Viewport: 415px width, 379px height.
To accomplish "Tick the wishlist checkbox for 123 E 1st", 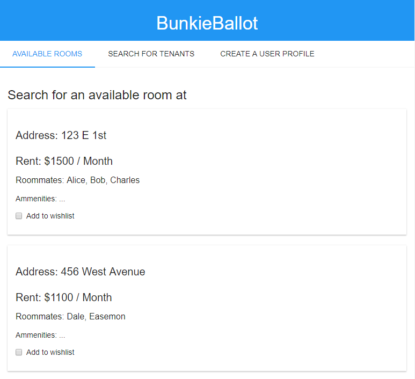I will tap(19, 216).
